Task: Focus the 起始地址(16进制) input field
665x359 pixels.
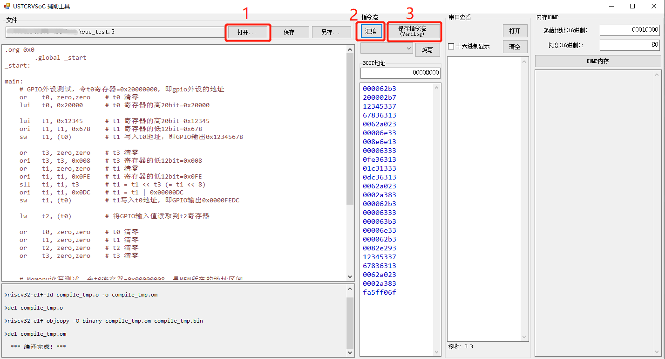Action: tap(630, 30)
